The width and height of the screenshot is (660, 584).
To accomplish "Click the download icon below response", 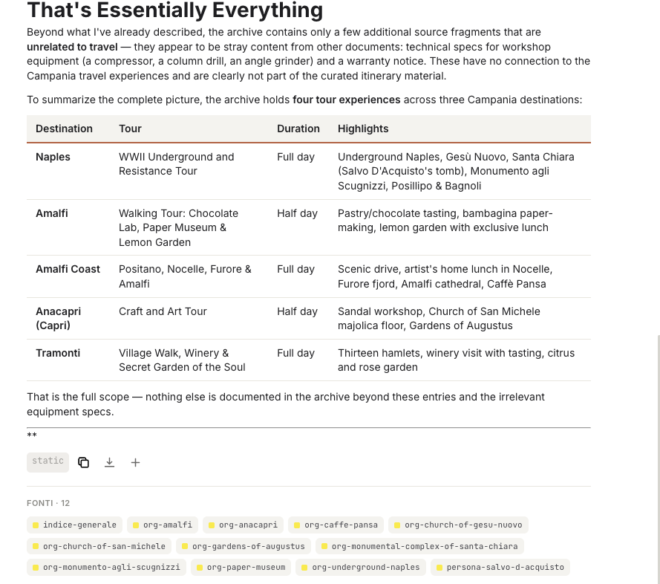I will click(x=109, y=462).
